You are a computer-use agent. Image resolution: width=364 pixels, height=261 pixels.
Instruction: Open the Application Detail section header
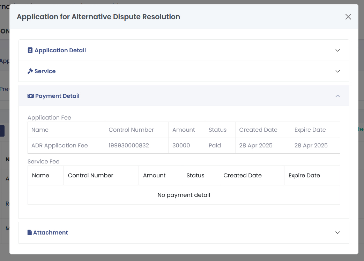click(x=60, y=50)
